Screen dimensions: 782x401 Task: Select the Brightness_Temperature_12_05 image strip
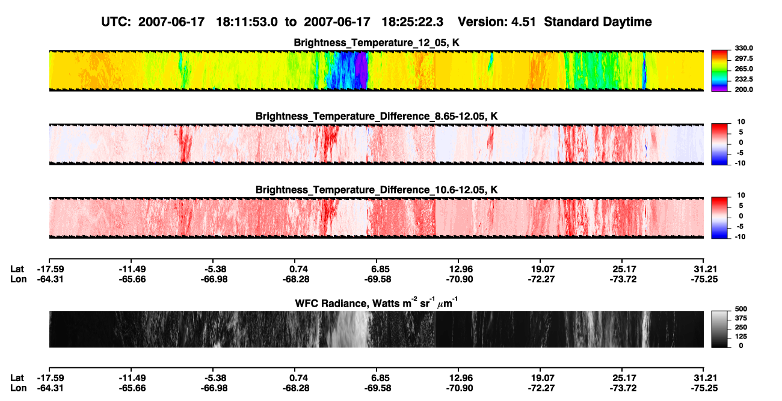(376, 70)
